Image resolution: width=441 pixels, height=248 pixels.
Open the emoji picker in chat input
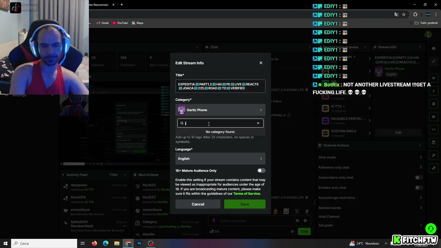[x=305, y=221]
